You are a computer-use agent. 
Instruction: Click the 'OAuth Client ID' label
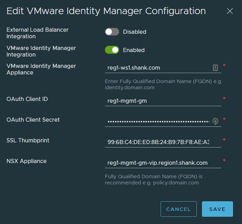tap(27, 99)
